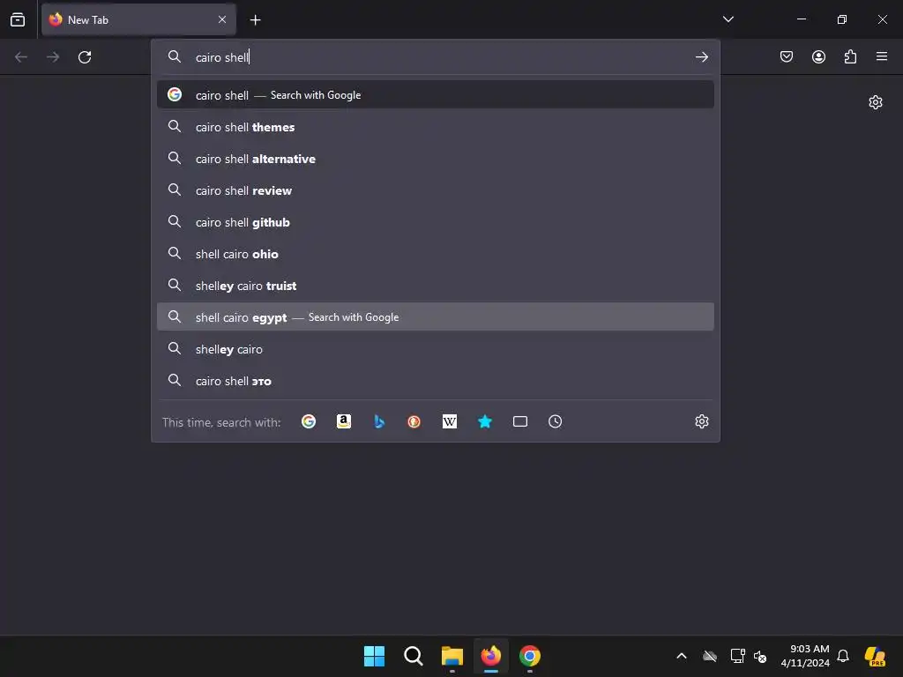The image size is (903, 677).
Task: Reload the current page
Action: tap(85, 57)
